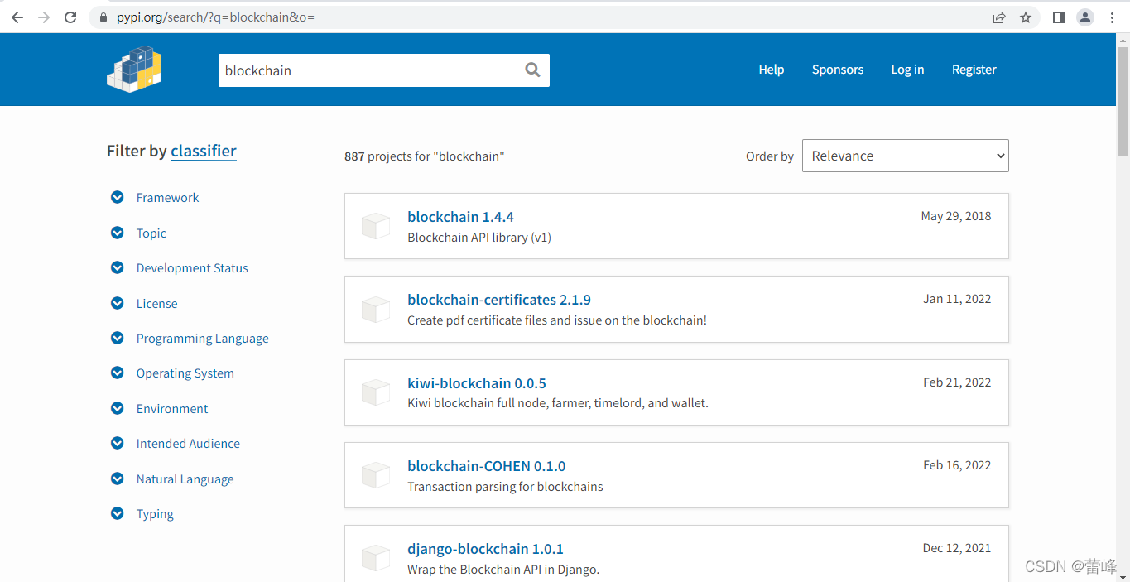Expand the Typing filter chevron
The height and width of the screenshot is (582, 1130).
tap(118, 513)
